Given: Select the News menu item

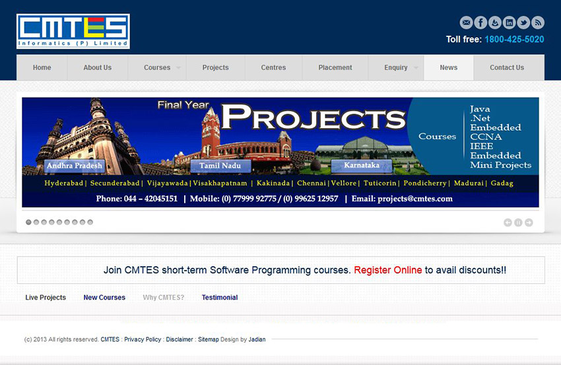Looking at the screenshot, I should coord(449,67).
